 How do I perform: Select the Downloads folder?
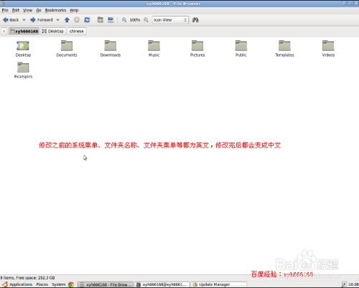point(111,49)
